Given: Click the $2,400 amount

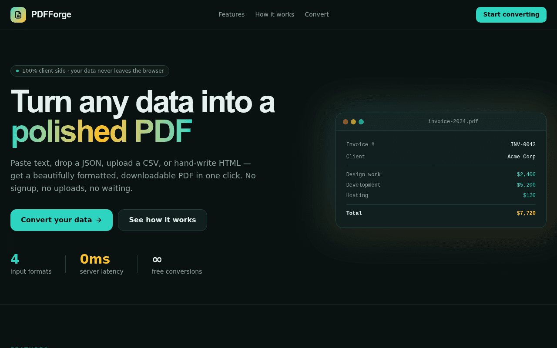Looking at the screenshot, I should [526, 175].
